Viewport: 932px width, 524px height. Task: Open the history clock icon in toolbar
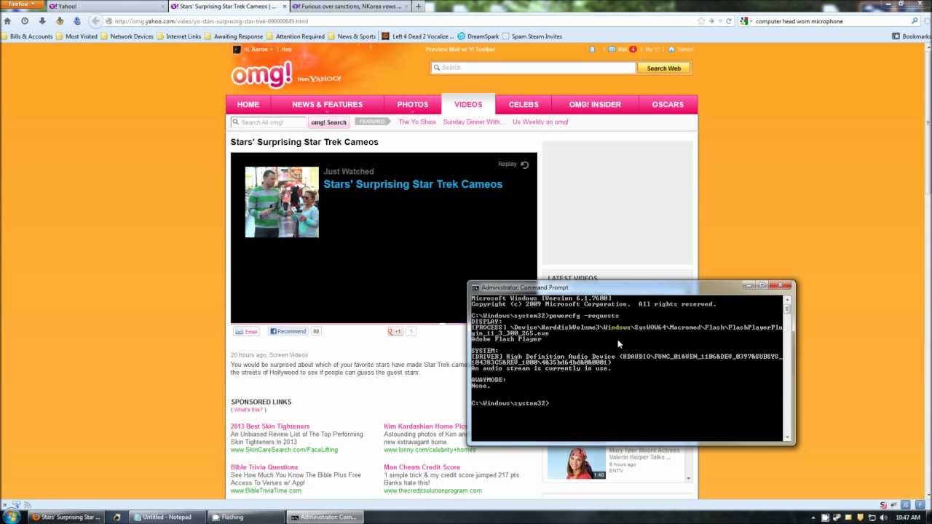(x=24, y=21)
